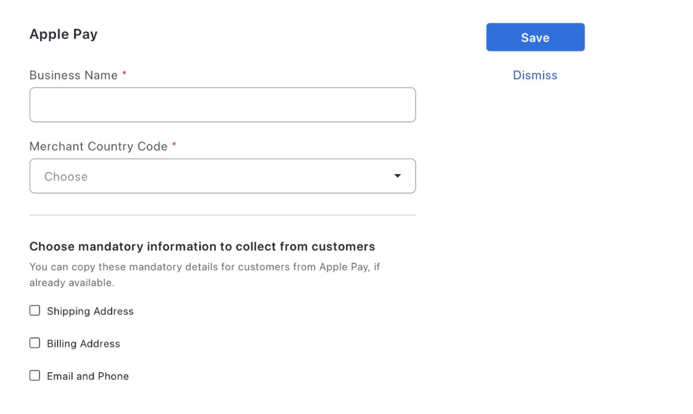The image size is (693, 414).
Task: Click the Email and Phone label
Action: pyautogui.click(x=88, y=376)
